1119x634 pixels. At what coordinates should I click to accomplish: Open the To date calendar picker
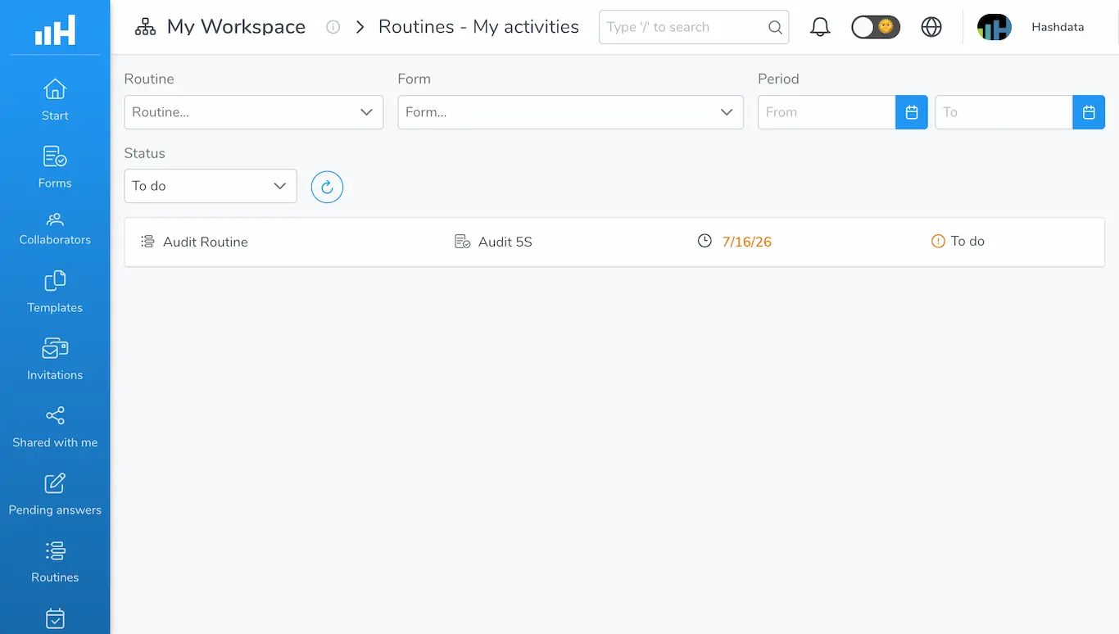[x=1089, y=112]
